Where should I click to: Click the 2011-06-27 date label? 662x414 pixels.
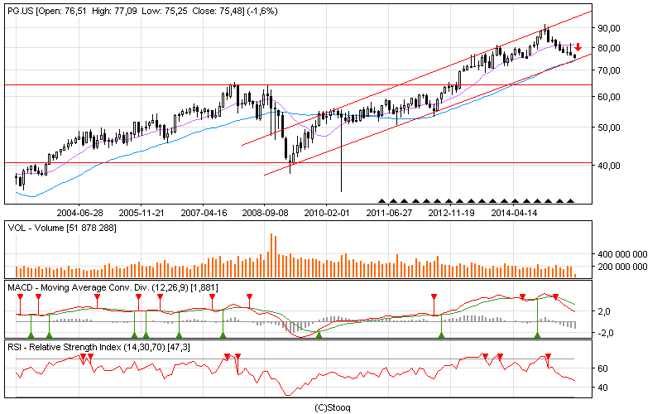[x=389, y=213]
